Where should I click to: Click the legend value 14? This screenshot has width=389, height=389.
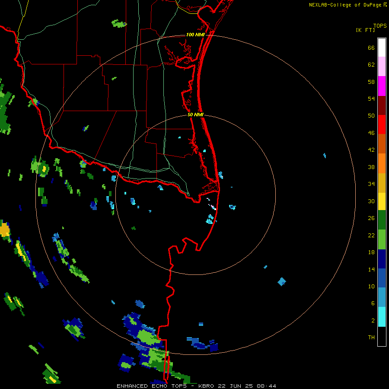(371, 270)
